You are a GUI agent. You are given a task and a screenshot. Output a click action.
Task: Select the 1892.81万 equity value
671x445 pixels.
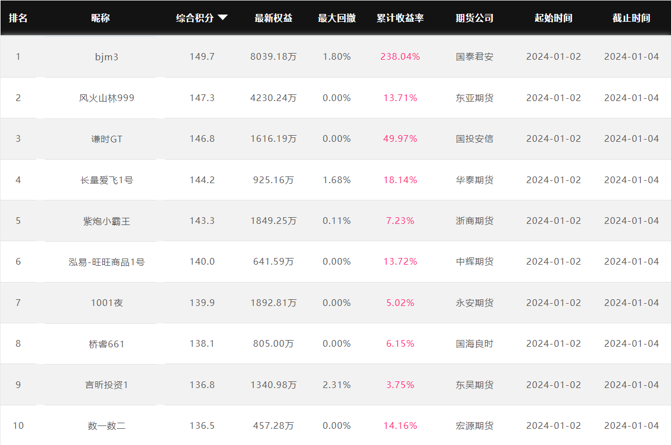(274, 303)
